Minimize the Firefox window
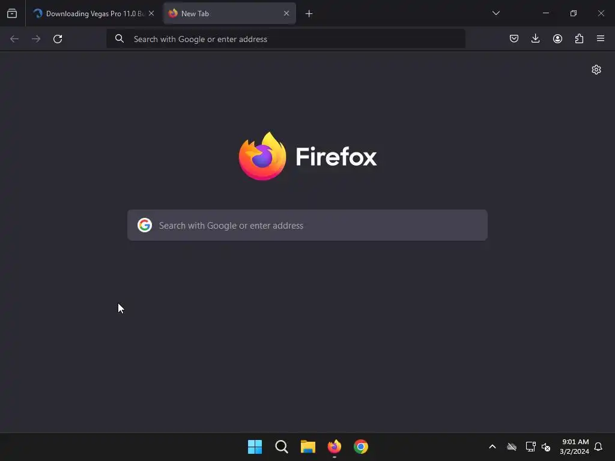The height and width of the screenshot is (461, 615). [x=545, y=13]
